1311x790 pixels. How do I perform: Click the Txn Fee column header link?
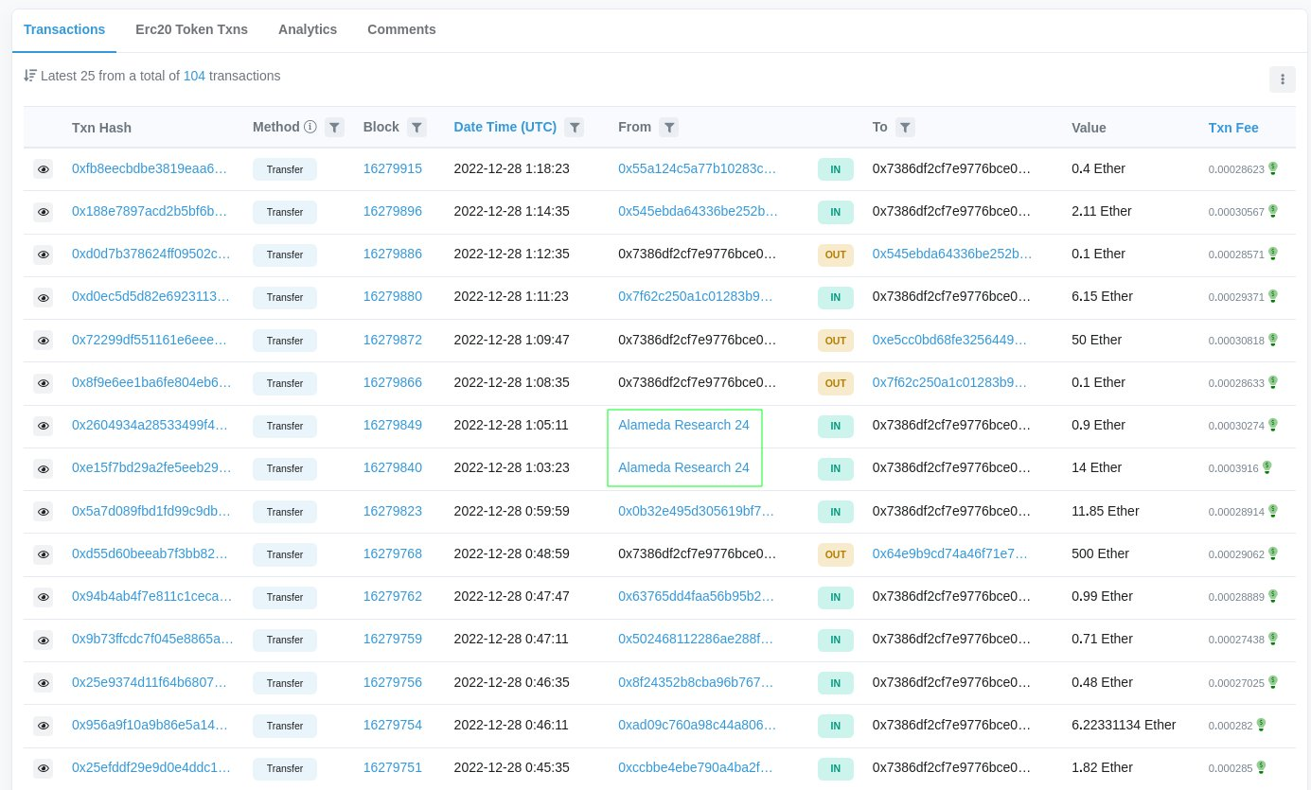(x=1233, y=128)
